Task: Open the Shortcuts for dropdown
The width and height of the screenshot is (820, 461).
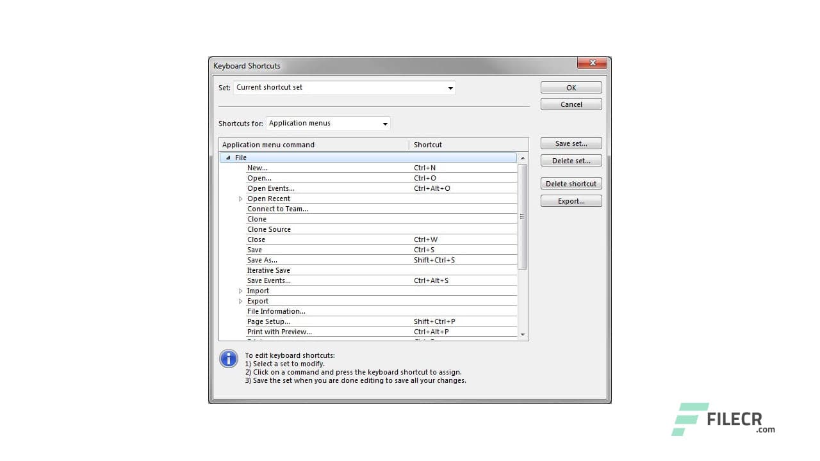Action: click(384, 123)
